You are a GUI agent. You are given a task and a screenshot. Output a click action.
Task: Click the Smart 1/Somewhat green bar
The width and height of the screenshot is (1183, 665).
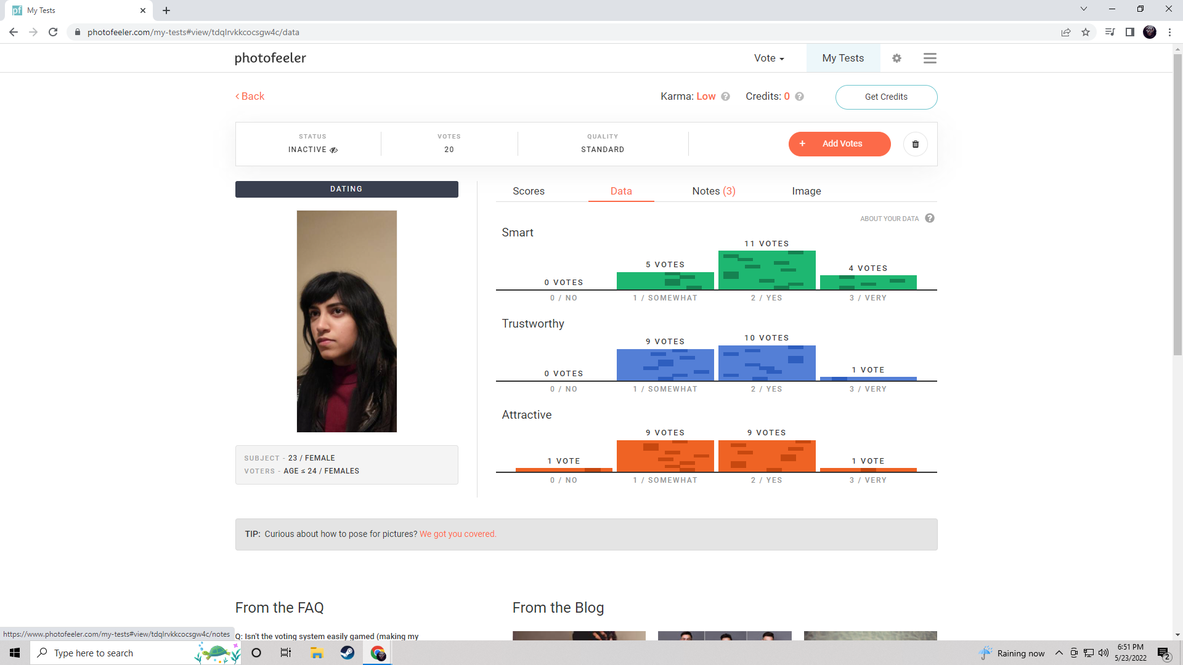point(665,281)
